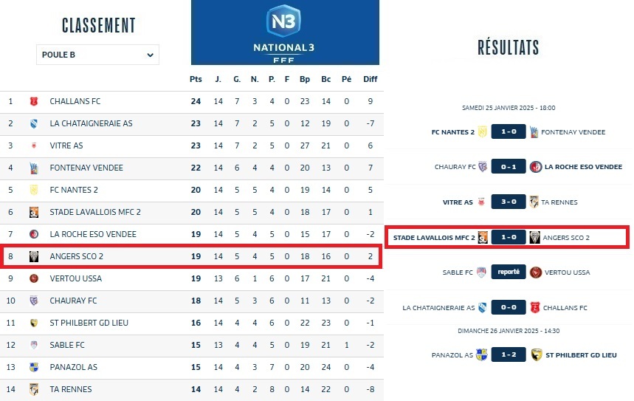Screen dimensions: 634x401
Task: Click the Fontenay Vendee crest in standings
Action: 33,168
